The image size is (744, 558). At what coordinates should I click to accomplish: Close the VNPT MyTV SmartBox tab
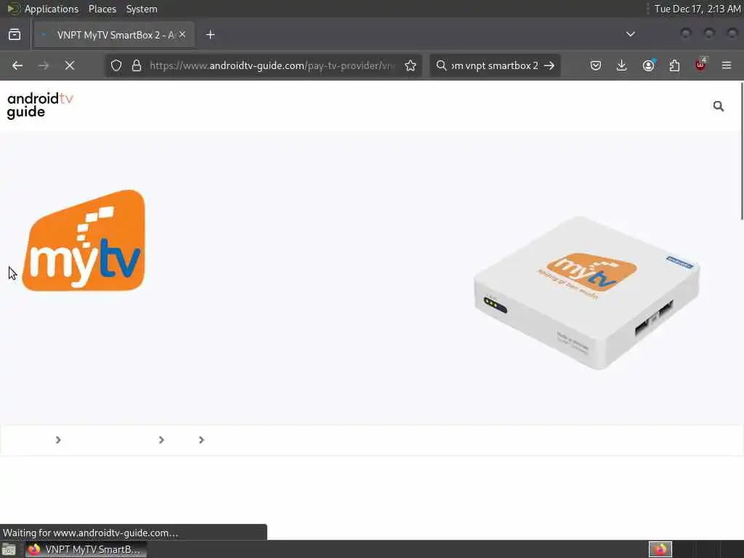click(x=182, y=35)
